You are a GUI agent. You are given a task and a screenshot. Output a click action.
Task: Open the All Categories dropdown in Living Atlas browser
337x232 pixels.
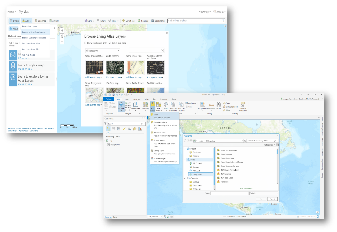(x=103, y=51)
